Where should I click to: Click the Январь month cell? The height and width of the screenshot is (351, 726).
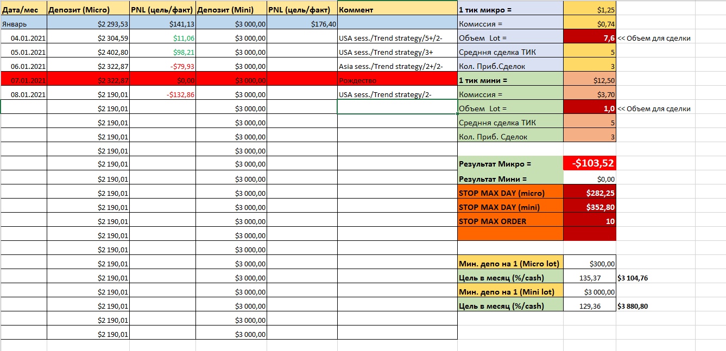coord(24,24)
